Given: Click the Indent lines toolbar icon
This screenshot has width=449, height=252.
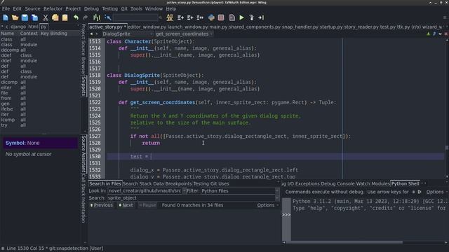Looking at the screenshot, I should pyautogui.click(x=180, y=17).
